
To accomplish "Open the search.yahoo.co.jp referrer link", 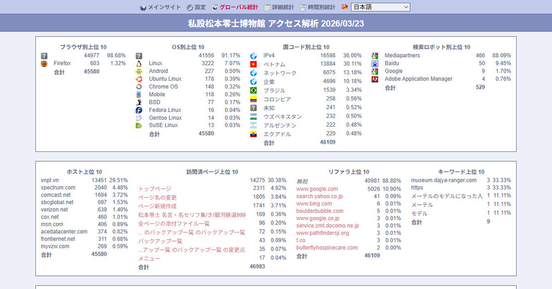I will [x=319, y=197].
